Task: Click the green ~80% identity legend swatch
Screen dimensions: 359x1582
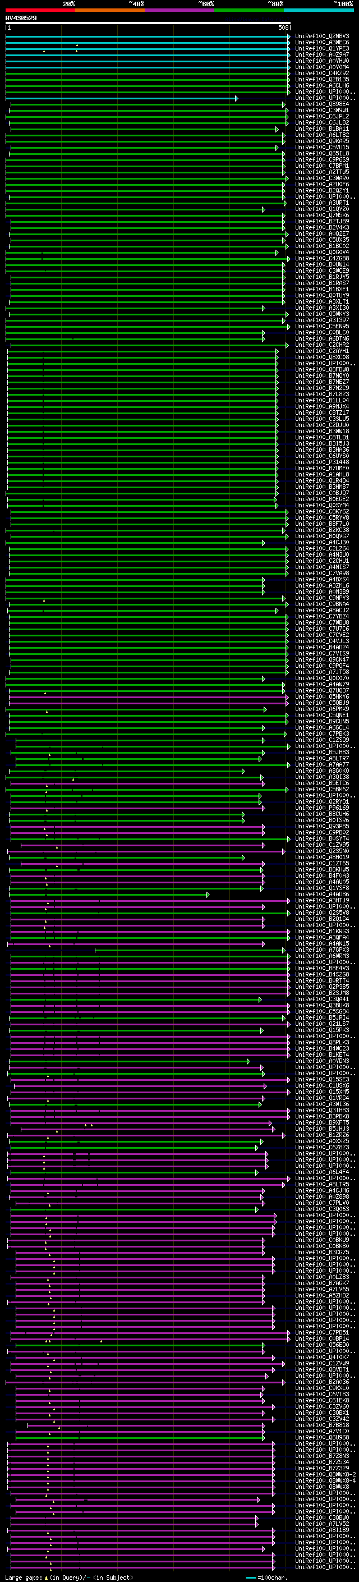Action: click(x=249, y=10)
